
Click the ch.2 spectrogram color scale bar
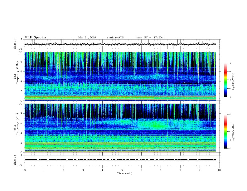click(x=225, y=131)
